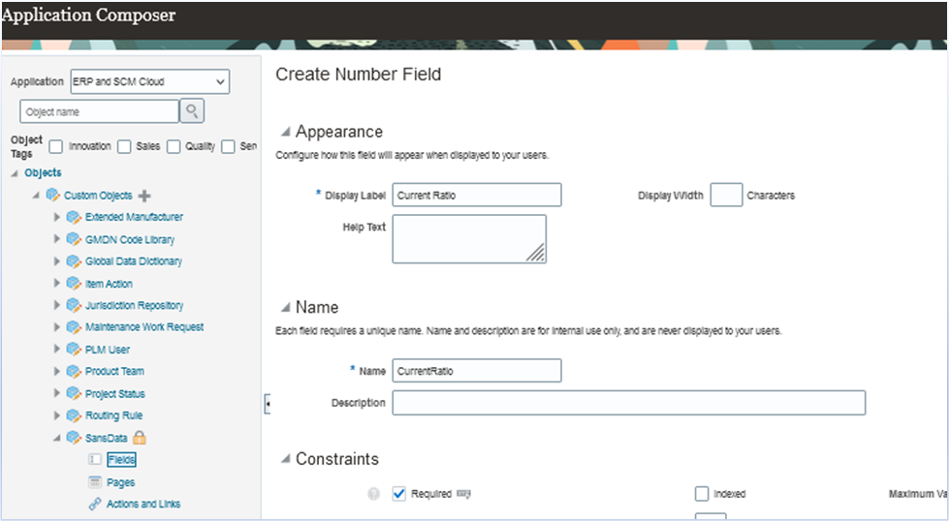The image size is (949, 521).
Task: Click the Object name search field
Action: (100, 111)
